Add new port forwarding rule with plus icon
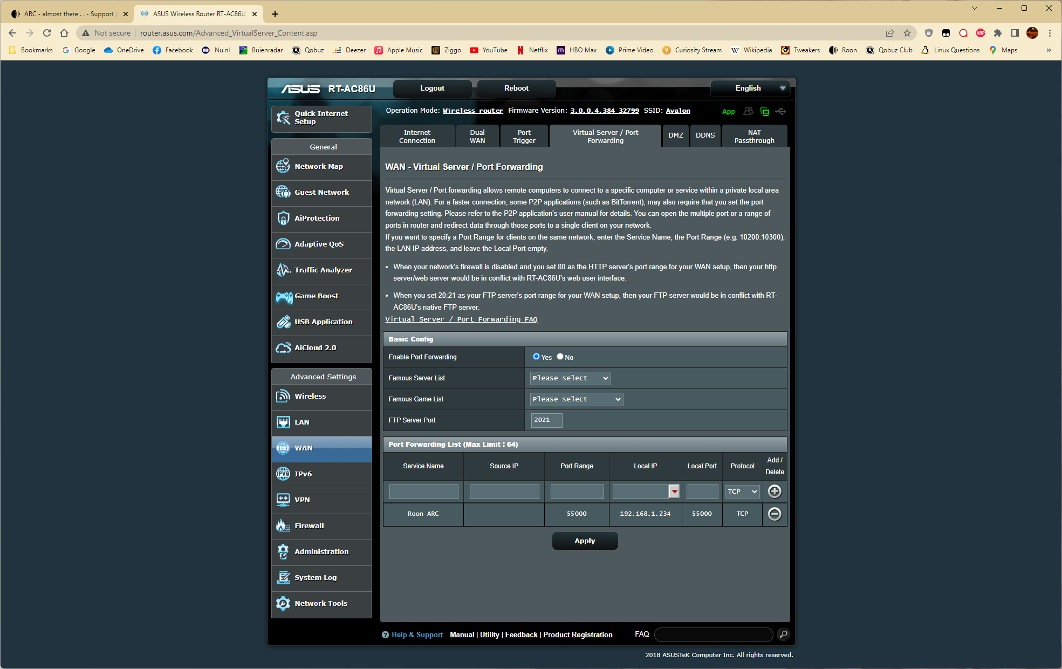The width and height of the screenshot is (1062, 669). tap(775, 491)
